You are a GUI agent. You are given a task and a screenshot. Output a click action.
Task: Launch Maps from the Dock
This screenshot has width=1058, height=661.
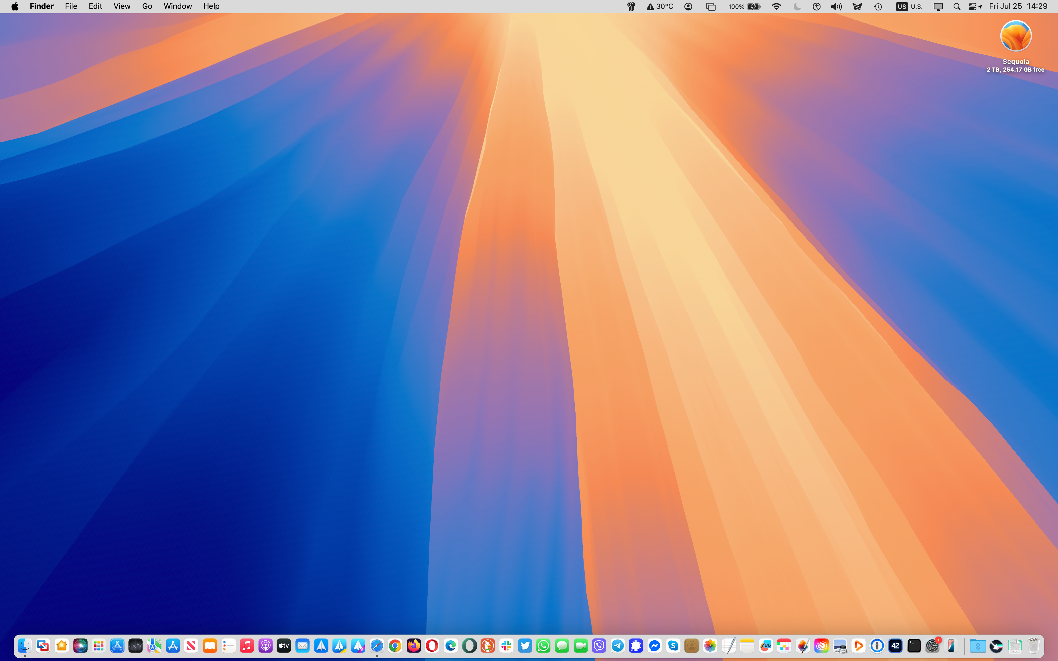point(154,646)
